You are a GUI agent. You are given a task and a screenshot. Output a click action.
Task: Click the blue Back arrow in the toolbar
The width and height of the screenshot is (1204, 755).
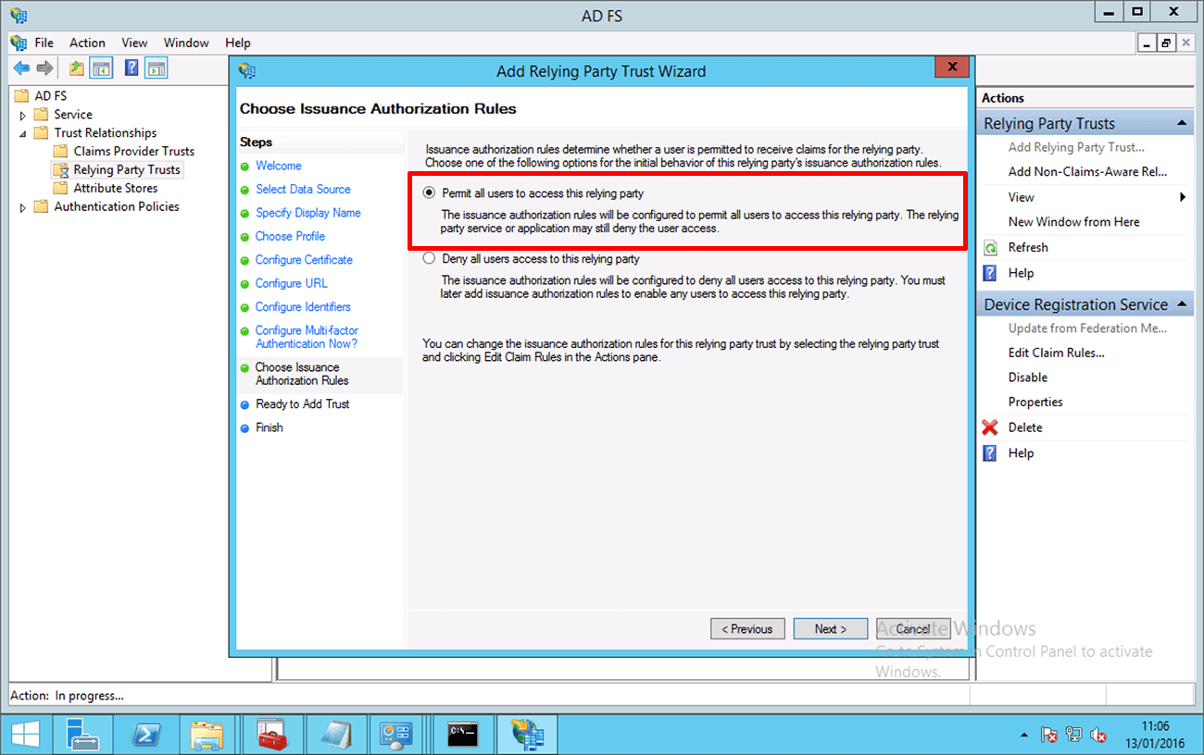point(21,68)
